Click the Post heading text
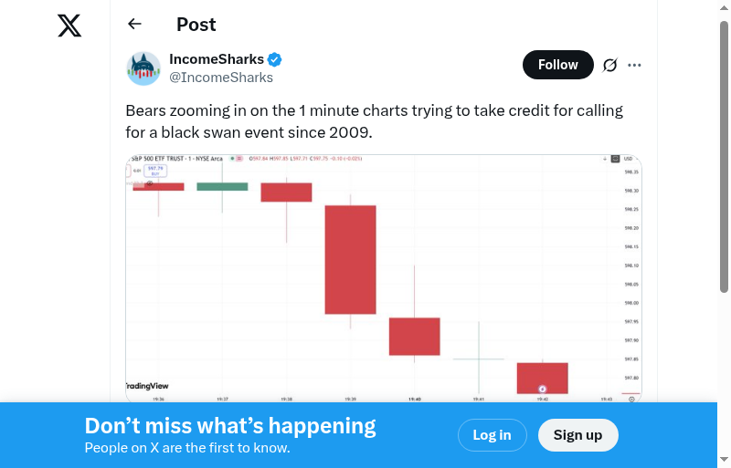 [x=196, y=25]
